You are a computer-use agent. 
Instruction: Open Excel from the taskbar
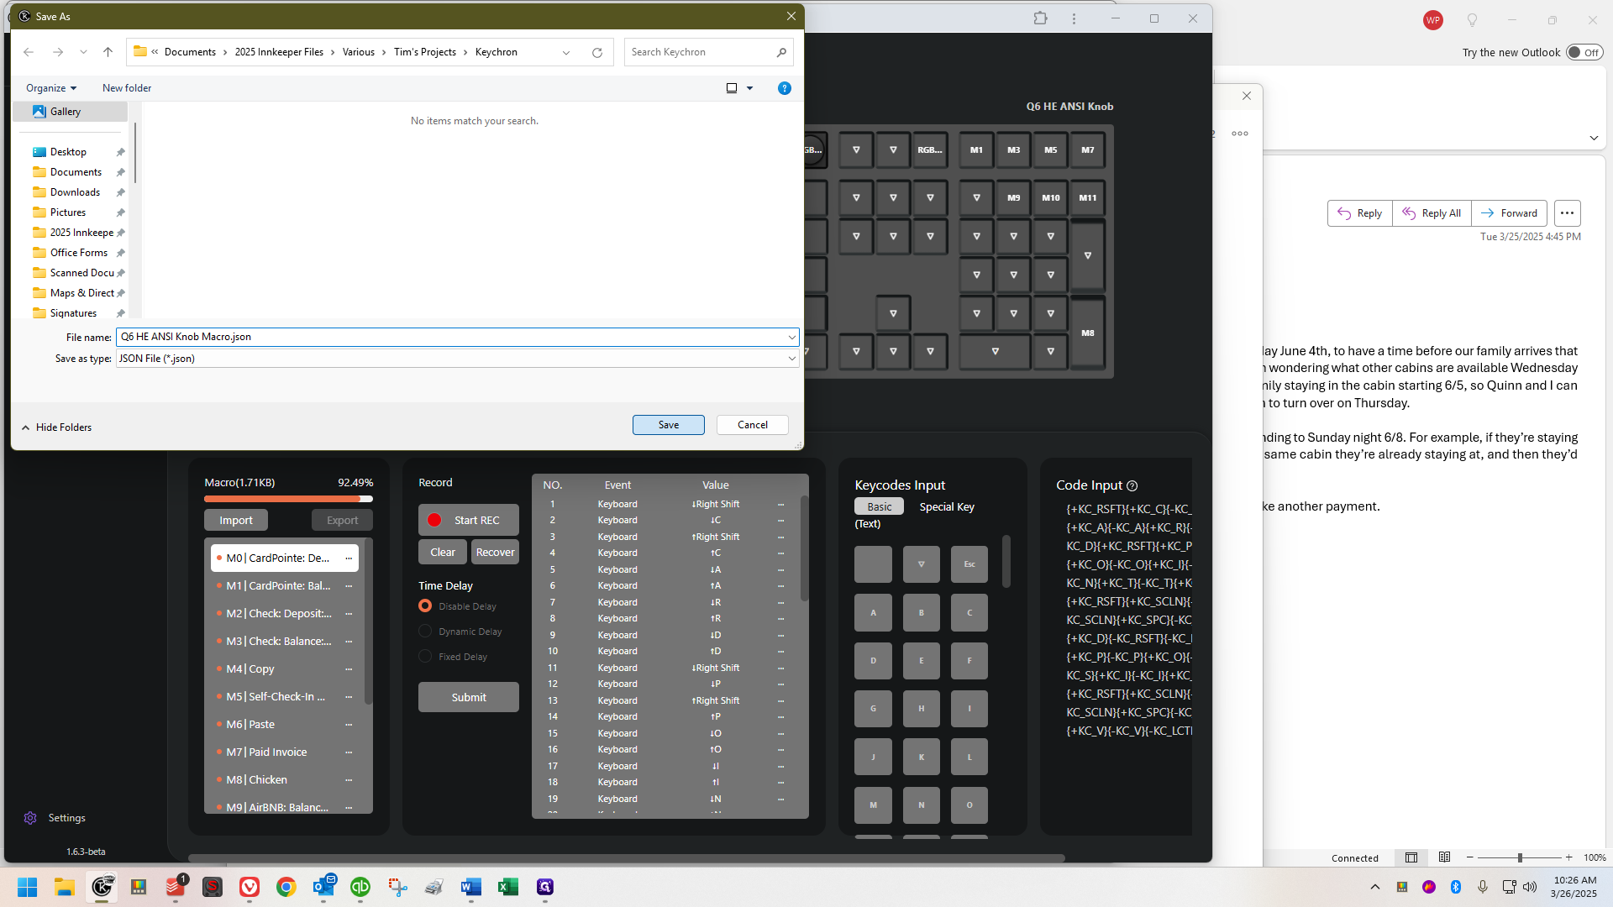tap(508, 887)
